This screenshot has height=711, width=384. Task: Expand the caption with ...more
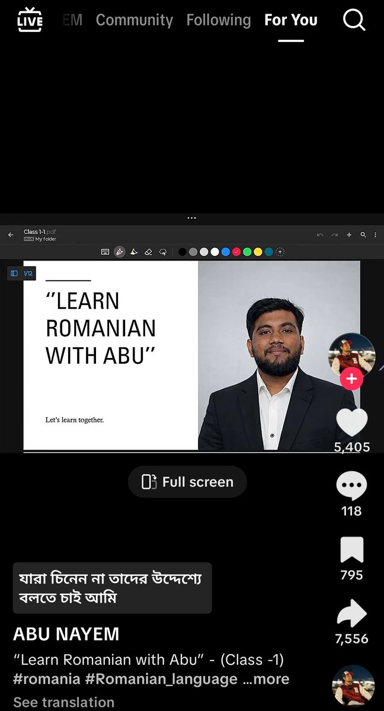tap(267, 678)
